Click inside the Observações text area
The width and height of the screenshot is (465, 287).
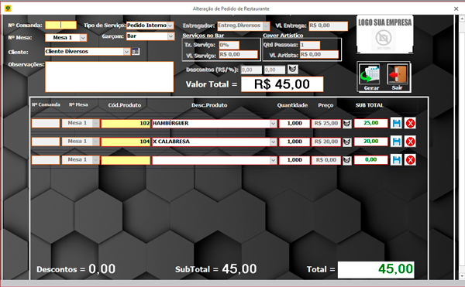coord(109,77)
